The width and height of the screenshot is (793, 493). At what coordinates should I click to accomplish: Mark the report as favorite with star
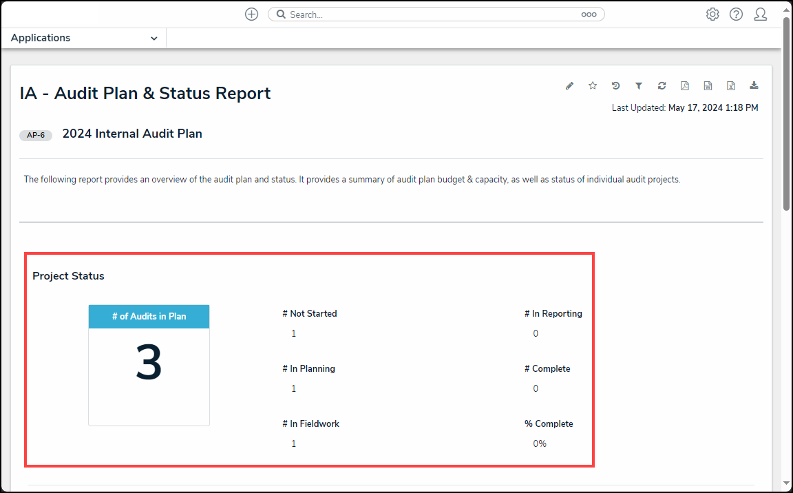click(593, 86)
